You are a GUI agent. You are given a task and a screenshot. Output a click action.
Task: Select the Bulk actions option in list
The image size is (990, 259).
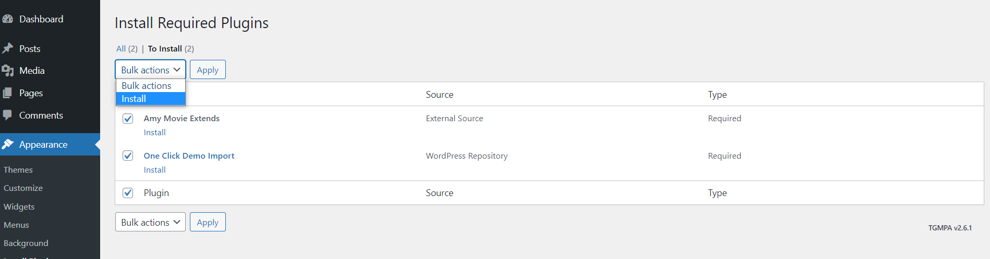[151, 86]
